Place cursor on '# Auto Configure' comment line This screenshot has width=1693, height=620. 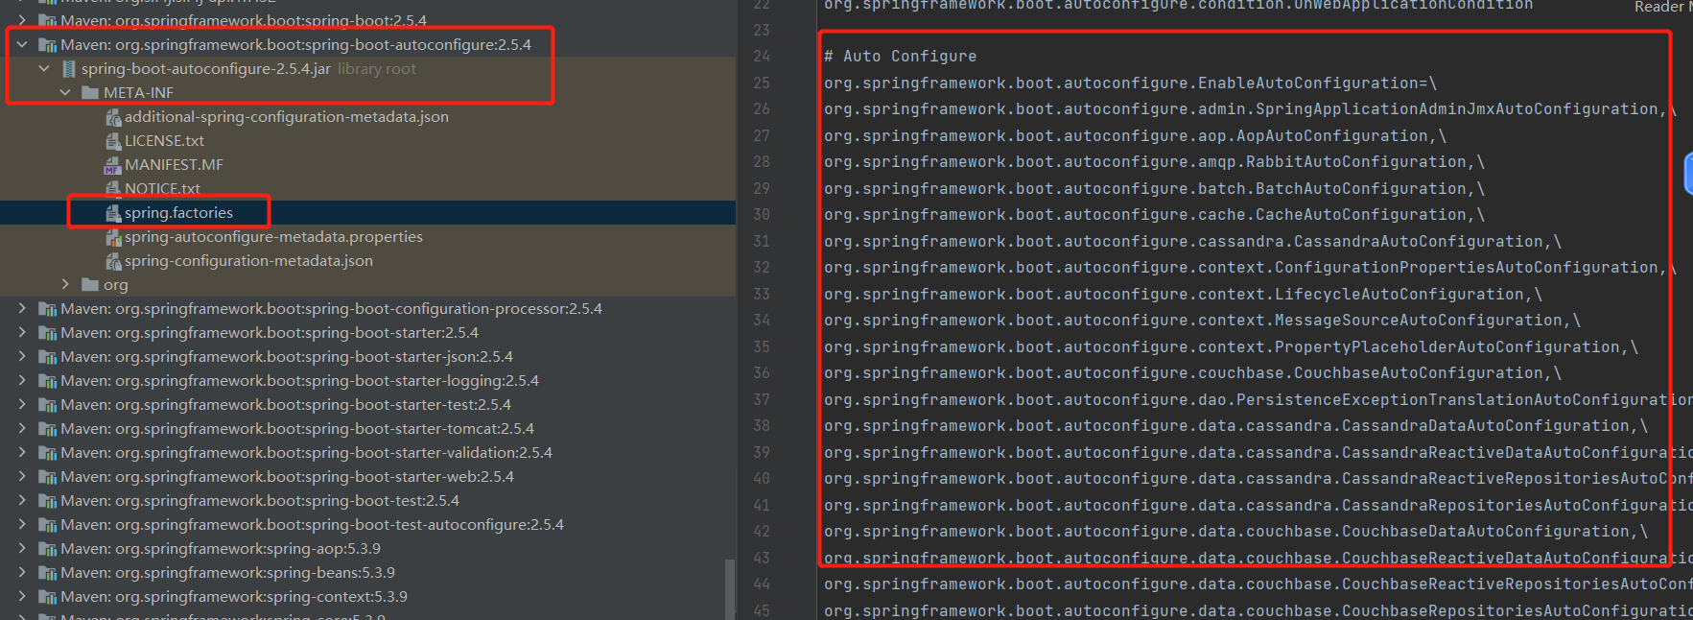click(x=900, y=57)
